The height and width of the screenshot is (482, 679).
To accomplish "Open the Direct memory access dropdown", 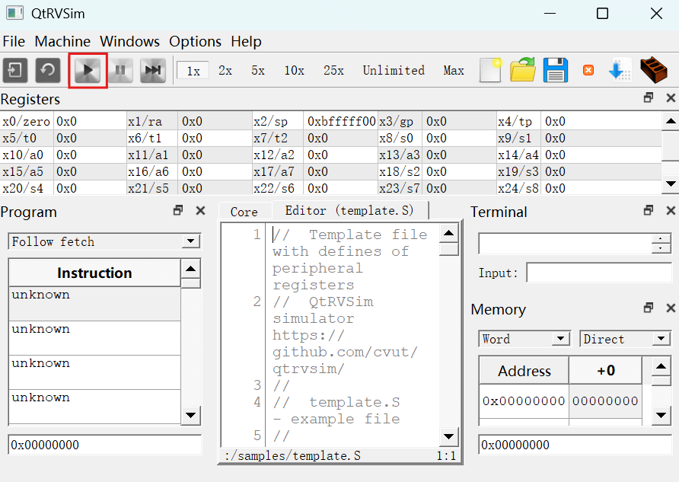I will point(625,339).
